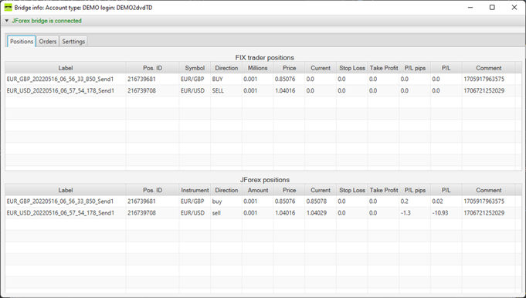Click P/L value 0.02
The height and width of the screenshot is (298, 526).
click(x=437, y=201)
